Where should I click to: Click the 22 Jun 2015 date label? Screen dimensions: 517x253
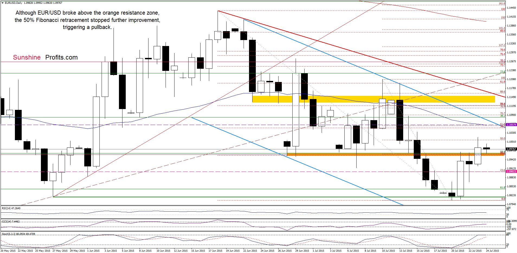click(x=250, y=251)
